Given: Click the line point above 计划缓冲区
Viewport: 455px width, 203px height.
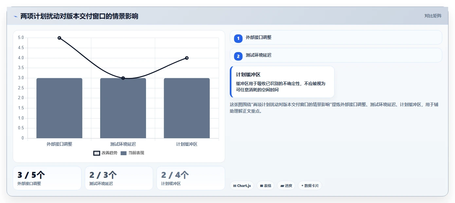Looking at the screenshot, I should click(x=187, y=58).
